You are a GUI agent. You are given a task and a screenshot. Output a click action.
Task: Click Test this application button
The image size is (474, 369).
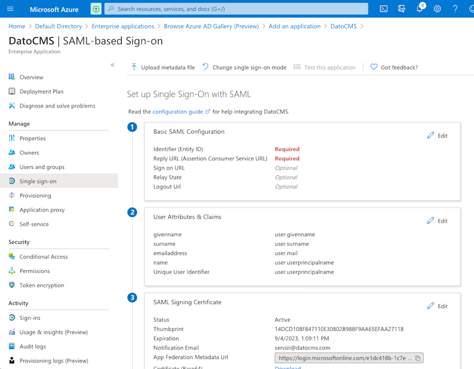325,67
